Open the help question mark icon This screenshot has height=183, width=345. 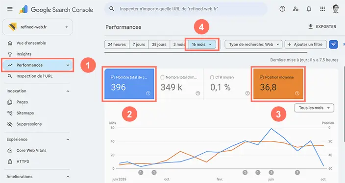point(282,9)
